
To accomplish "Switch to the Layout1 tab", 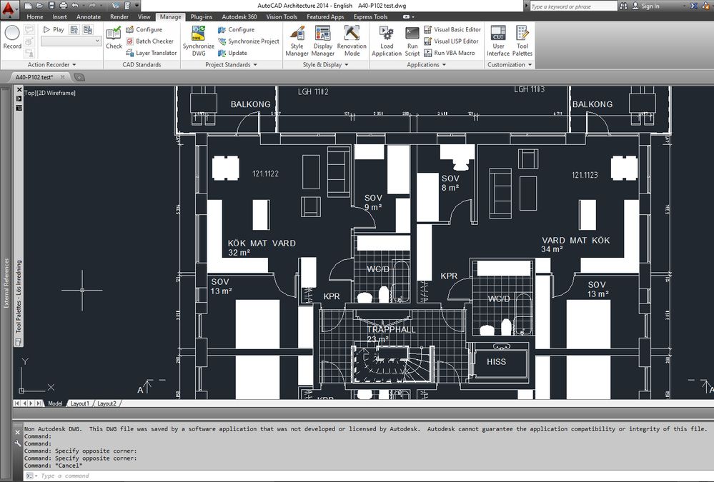I will [80, 403].
